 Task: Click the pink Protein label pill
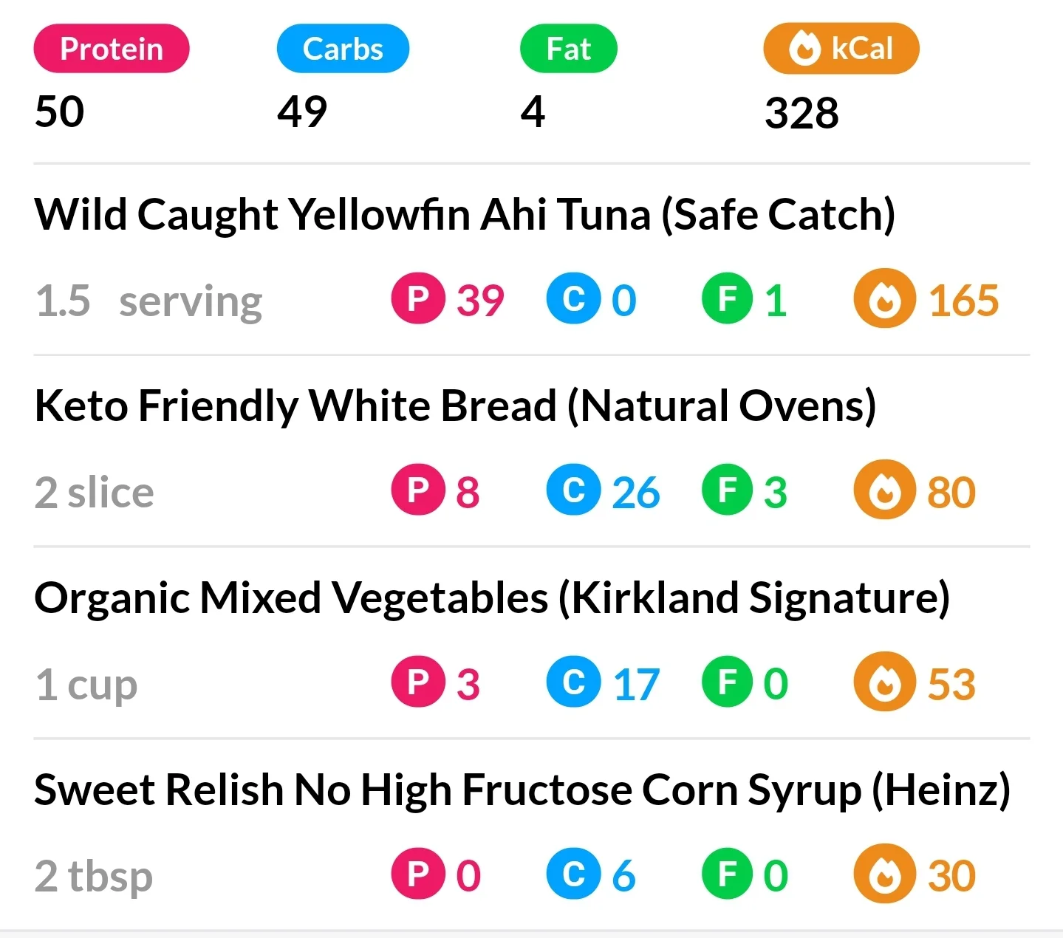tap(112, 49)
